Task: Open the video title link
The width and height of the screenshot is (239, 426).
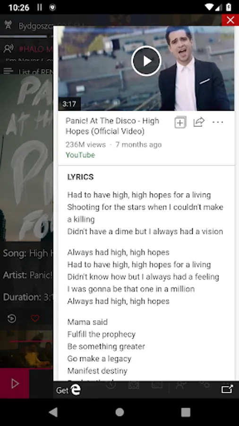Action: point(112,126)
